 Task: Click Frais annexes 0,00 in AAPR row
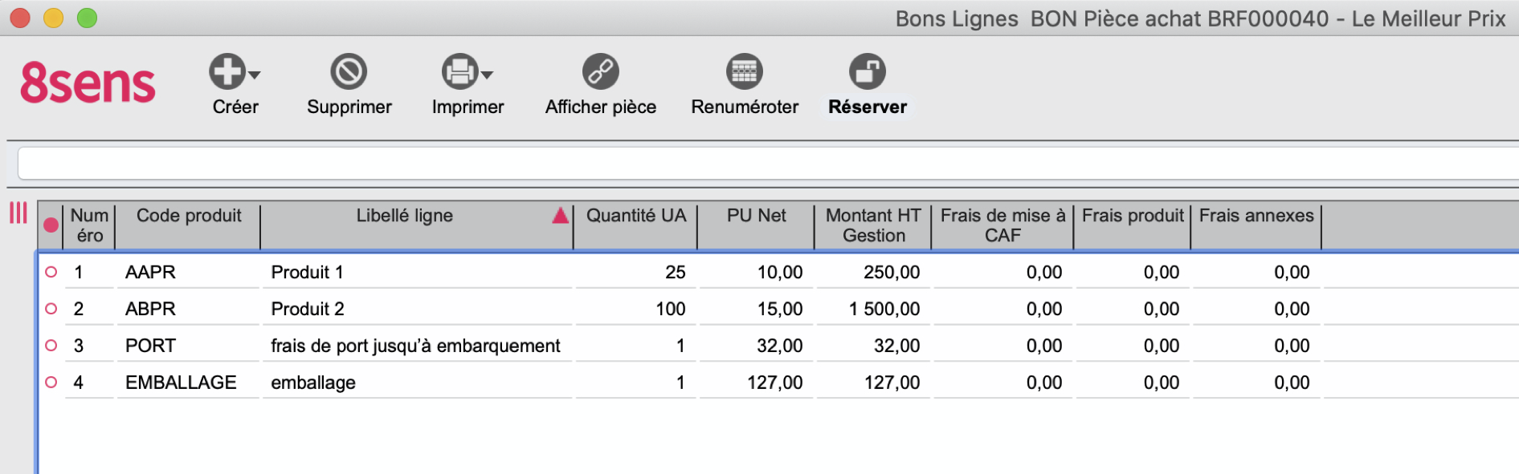click(x=1292, y=272)
